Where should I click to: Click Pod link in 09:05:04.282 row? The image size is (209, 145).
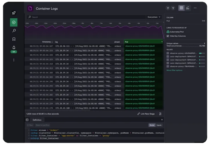tap(140, 95)
